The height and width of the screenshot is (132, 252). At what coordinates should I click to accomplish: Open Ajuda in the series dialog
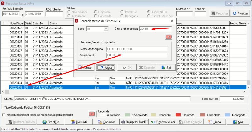(x=106, y=68)
